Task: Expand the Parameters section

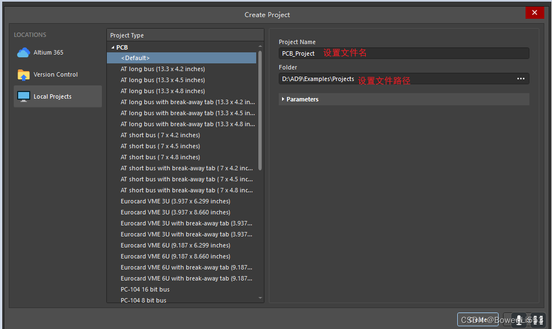Action: tap(283, 99)
